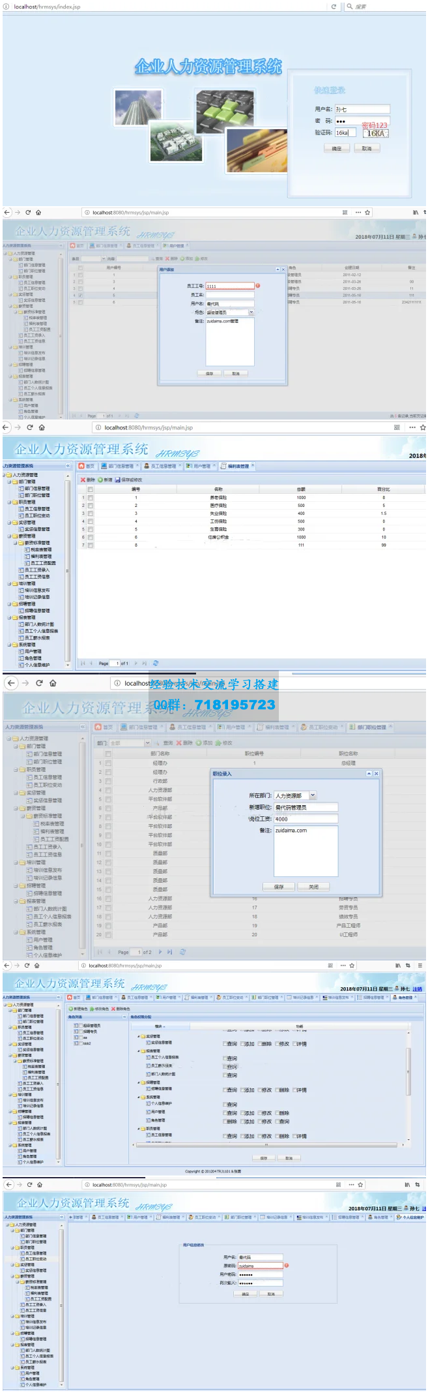This screenshot has width=428, height=1393.
Task: Collapse 系统管理 tree node on 福利表管理 screen
Action: [10, 645]
